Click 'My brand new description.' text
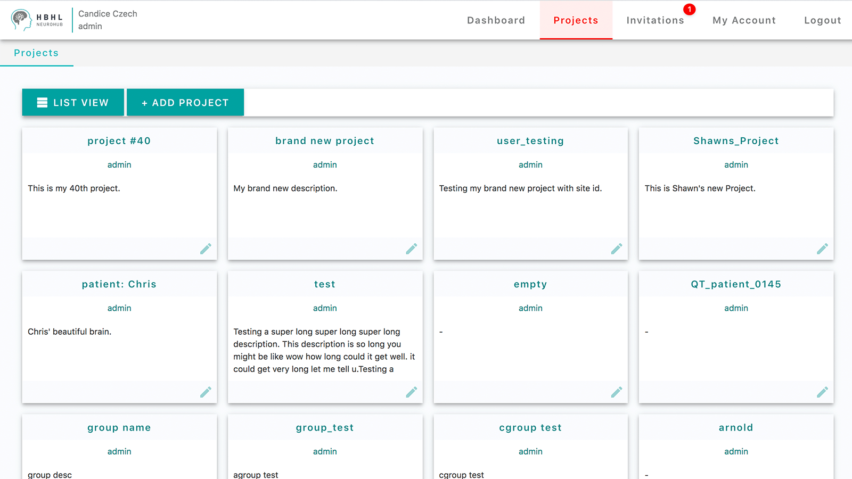The width and height of the screenshot is (852, 479). pos(285,188)
